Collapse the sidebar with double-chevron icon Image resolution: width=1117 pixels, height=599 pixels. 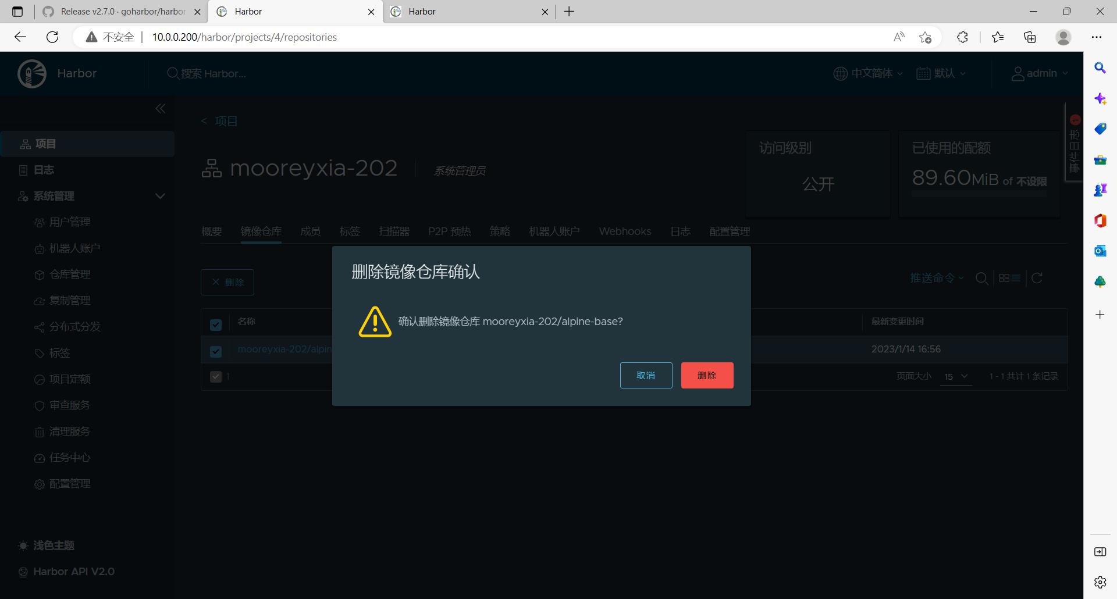point(161,109)
